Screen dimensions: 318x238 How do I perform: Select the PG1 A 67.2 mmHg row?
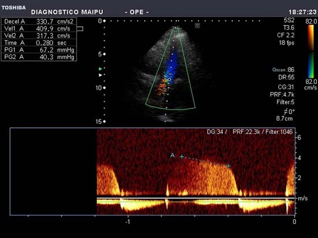pos(39,50)
